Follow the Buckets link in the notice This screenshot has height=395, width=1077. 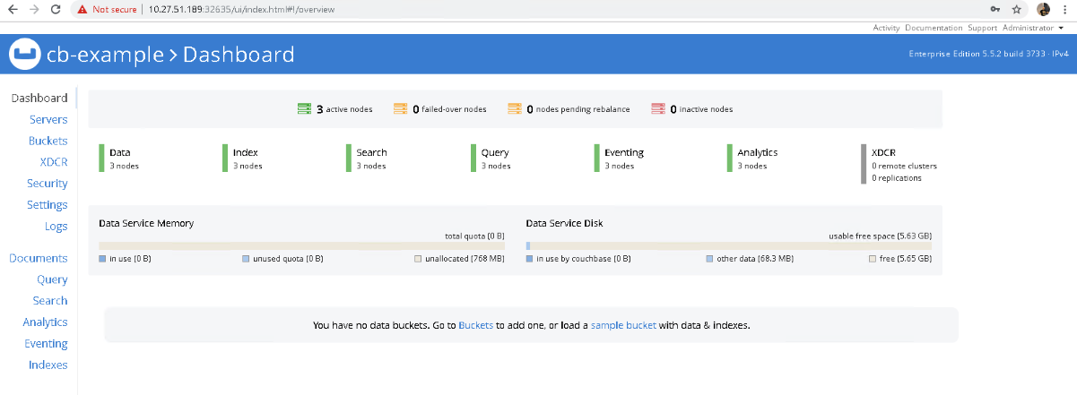[475, 325]
